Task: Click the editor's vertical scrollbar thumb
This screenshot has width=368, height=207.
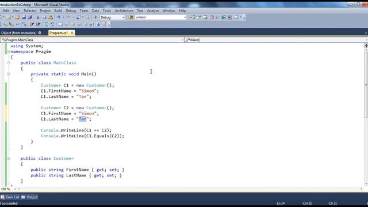Action: point(366,85)
